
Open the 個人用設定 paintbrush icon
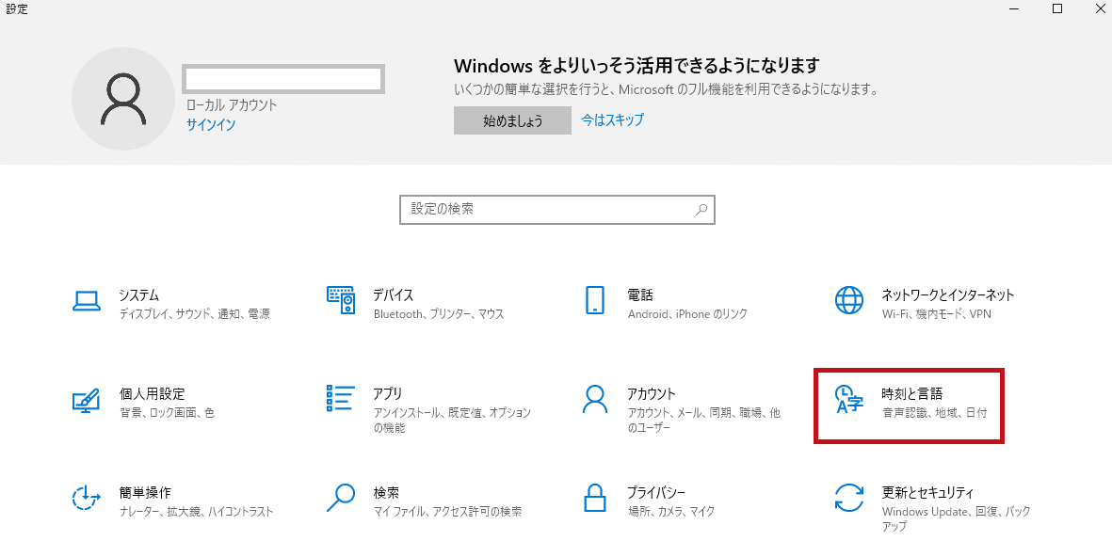[88, 401]
